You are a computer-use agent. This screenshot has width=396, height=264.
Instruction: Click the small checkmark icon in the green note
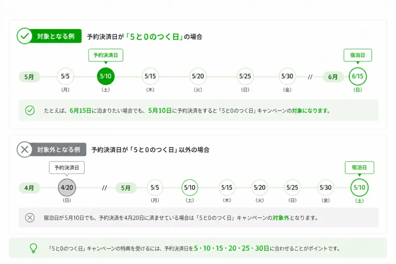tap(30, 111)
